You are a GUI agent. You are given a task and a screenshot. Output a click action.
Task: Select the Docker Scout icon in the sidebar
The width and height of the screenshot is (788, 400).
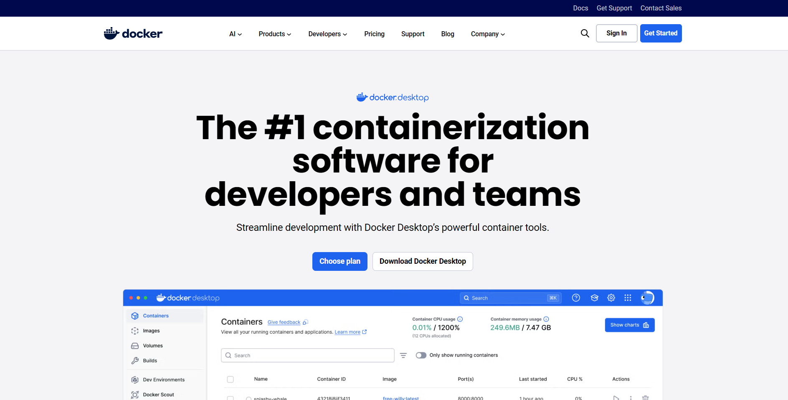click(135, 395)
